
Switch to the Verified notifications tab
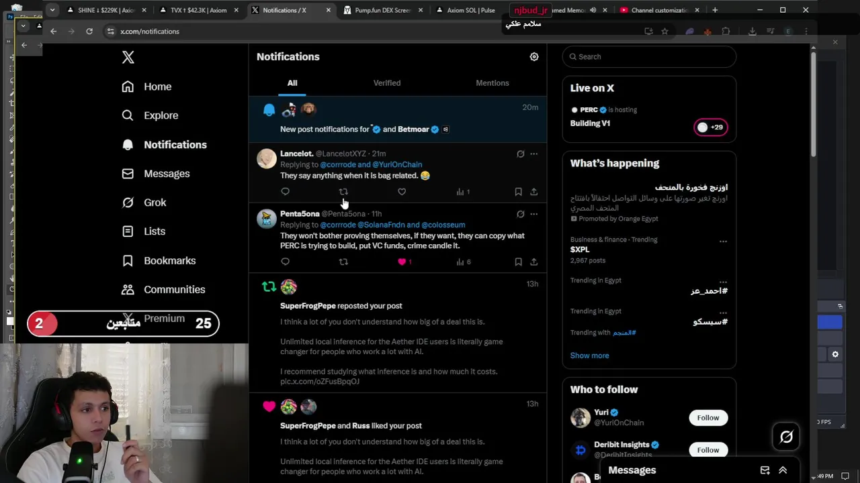pos(387,83)
